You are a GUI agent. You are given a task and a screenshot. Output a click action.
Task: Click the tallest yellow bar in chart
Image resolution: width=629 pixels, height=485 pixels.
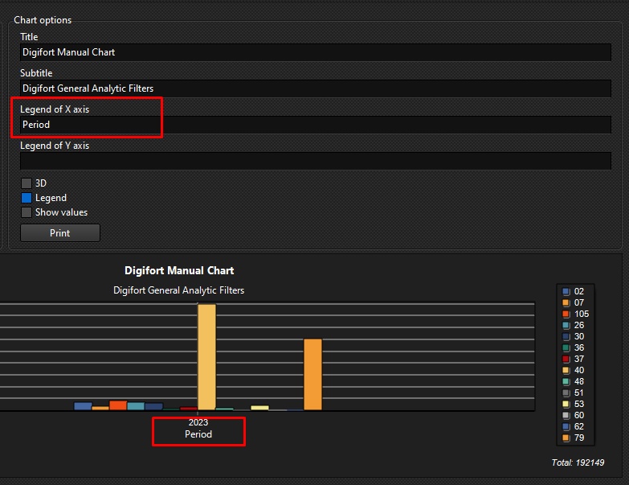pyautogui.click(x=206, y=357)
